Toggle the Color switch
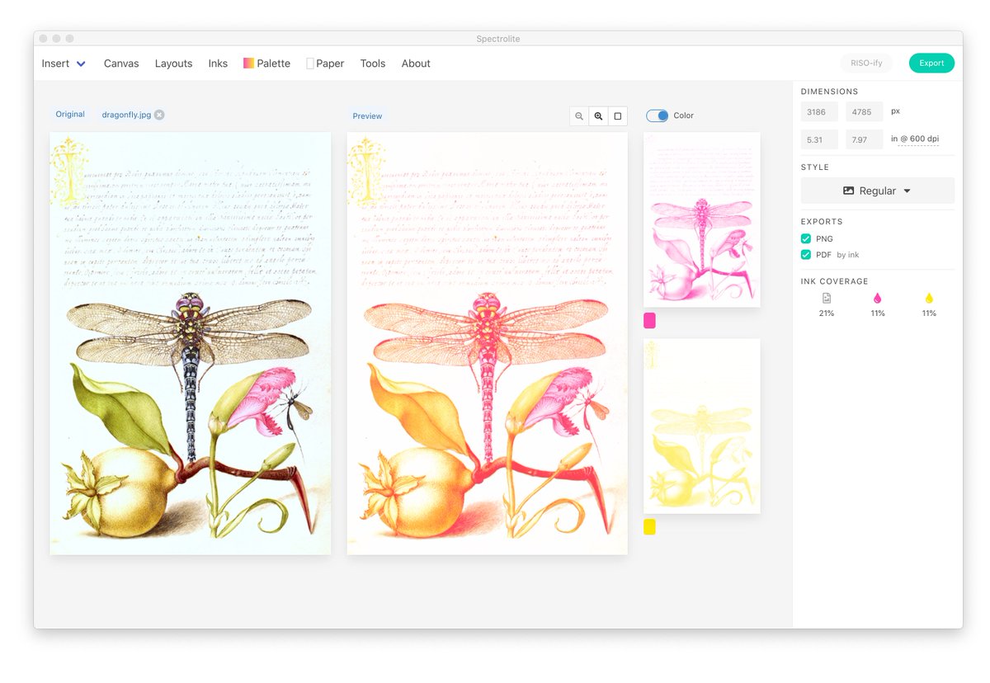 click(x=658, y=115)
